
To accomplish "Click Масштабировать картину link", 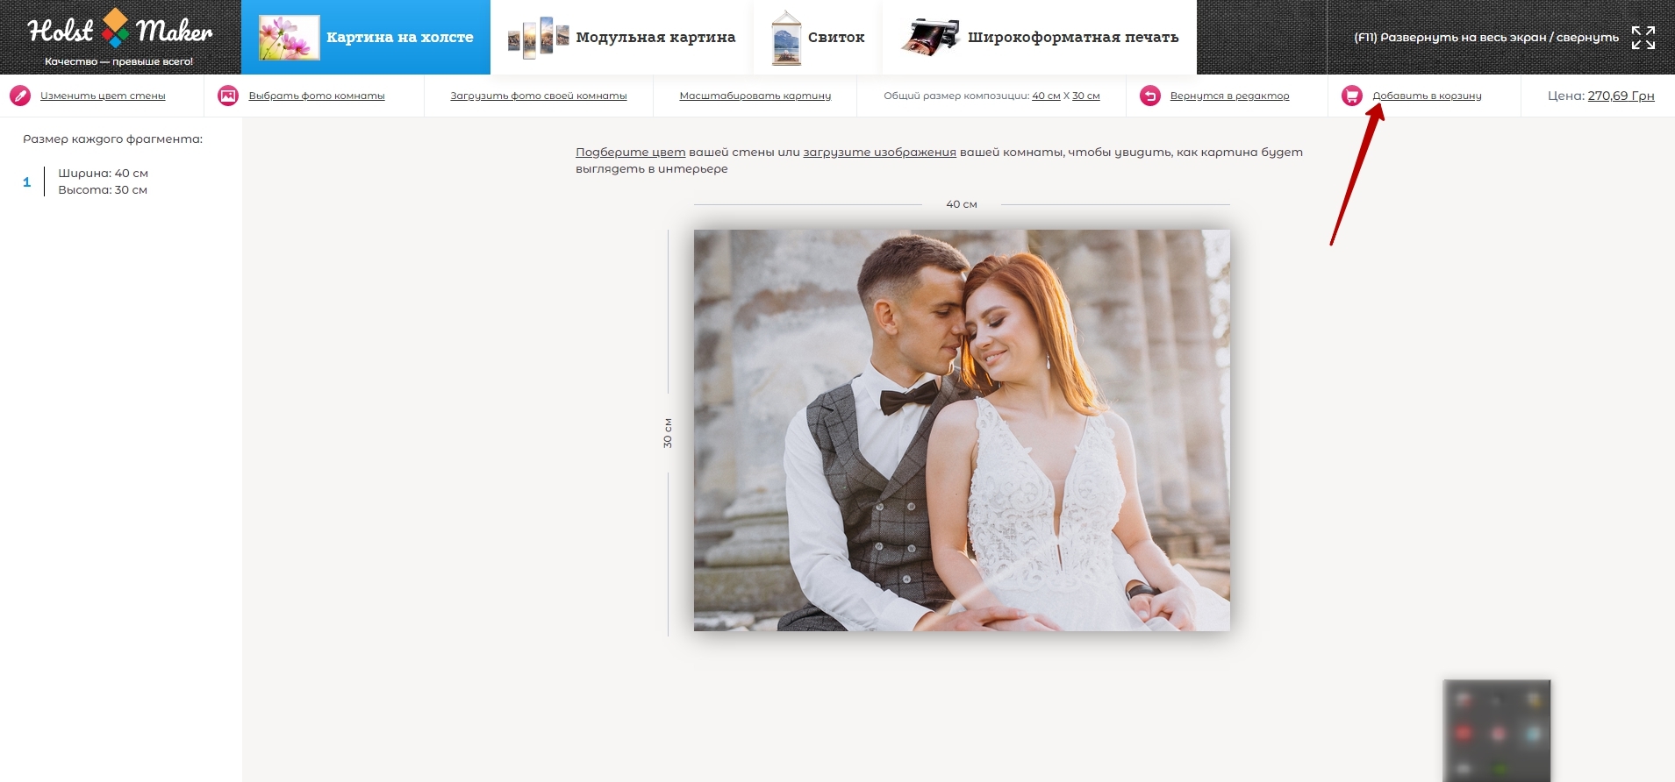I will coord(755,96).
